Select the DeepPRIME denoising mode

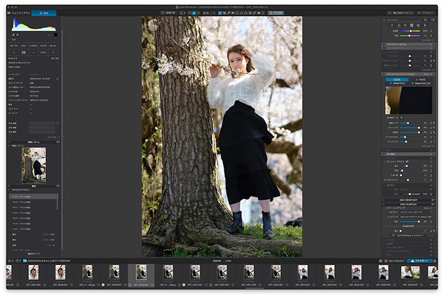[397, 83]
